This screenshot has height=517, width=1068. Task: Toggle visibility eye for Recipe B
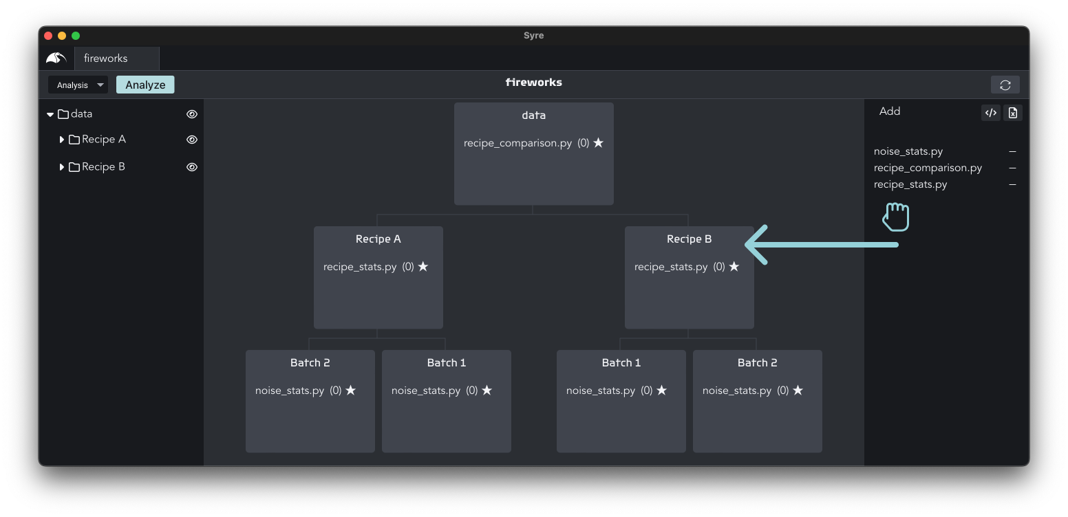click(x=192, y=167)
